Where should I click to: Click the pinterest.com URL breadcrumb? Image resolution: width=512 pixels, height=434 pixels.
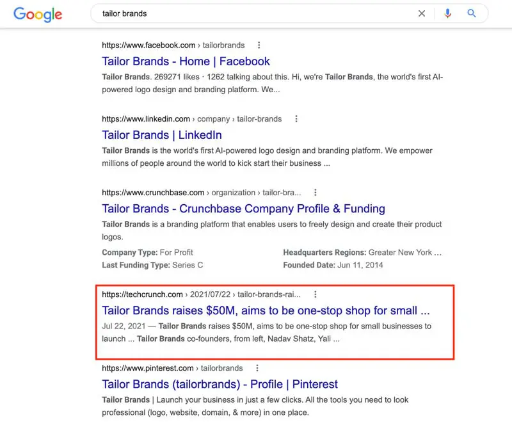[x=148, y=368]
